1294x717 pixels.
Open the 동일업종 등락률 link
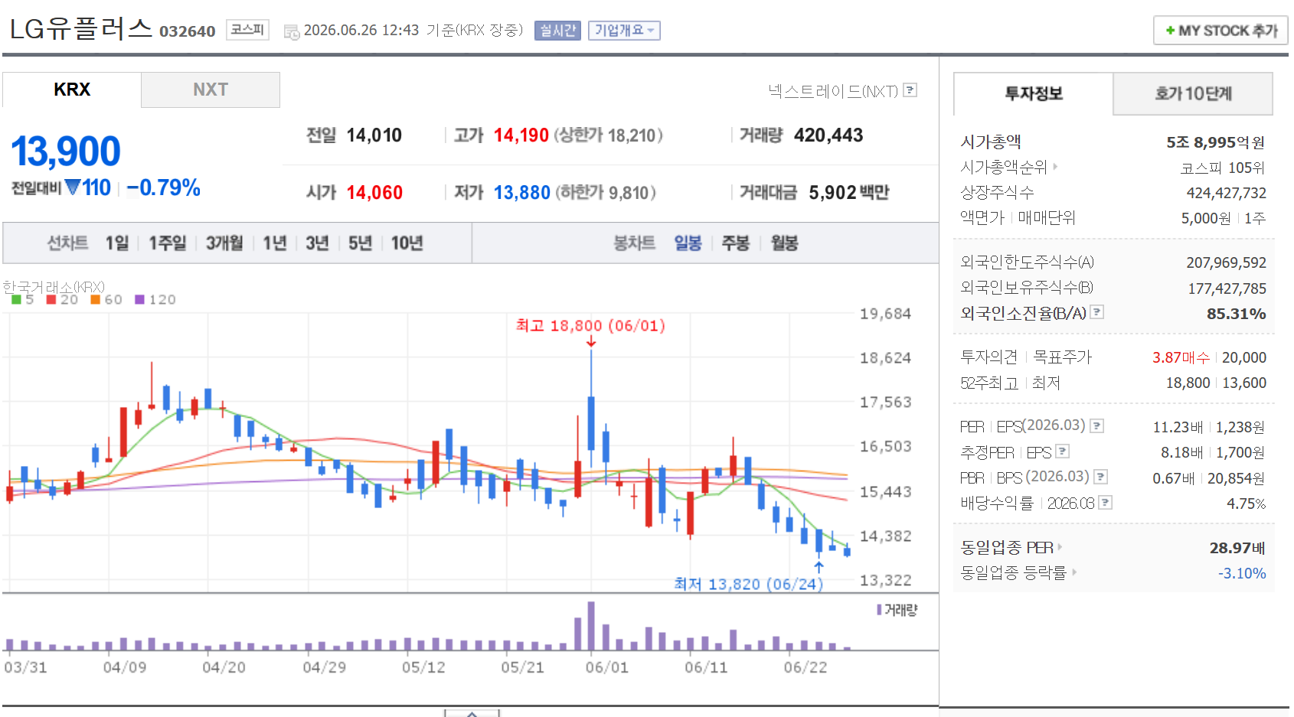pyautogui.click(x=1013, y=572)
